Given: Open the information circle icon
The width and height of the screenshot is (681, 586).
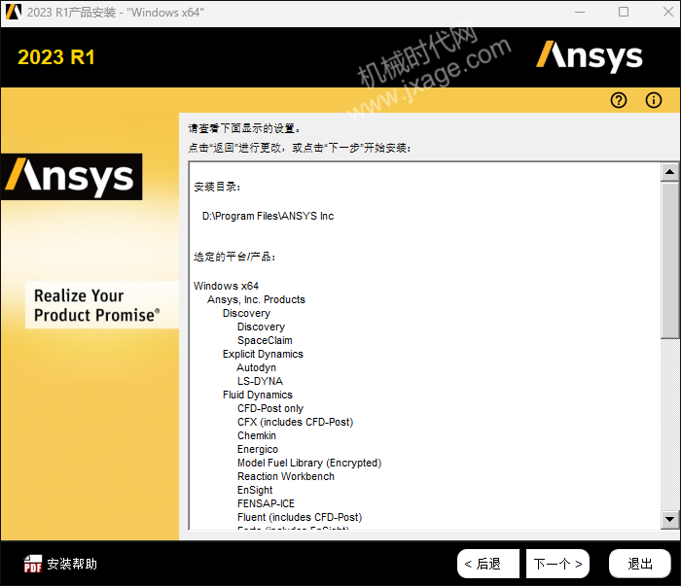Looking at the screenshot, I should tap(653, 101).
